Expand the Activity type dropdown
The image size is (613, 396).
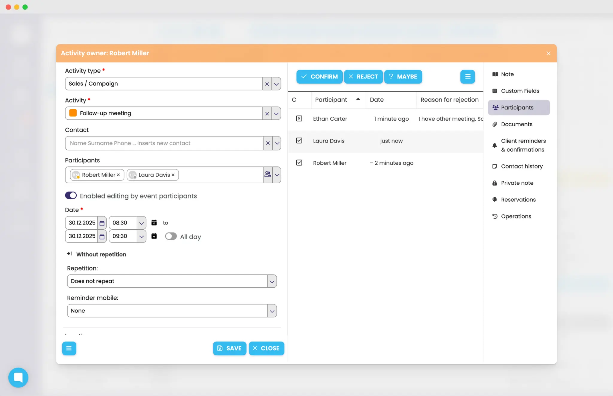[276, 84]
